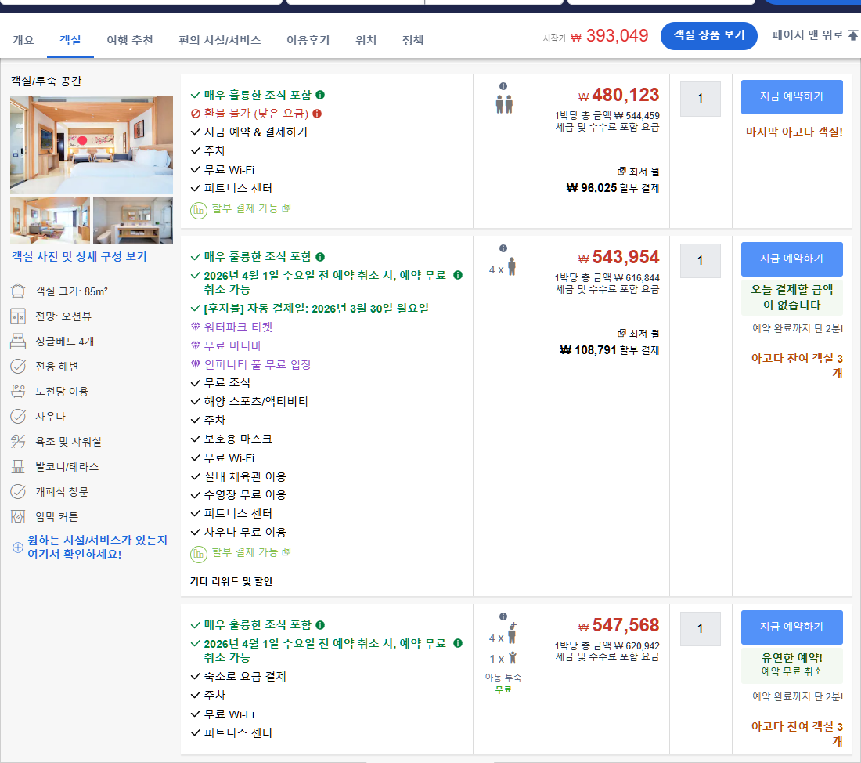861x763 pixels.
Task: Click the sauna amenity icon
Action: click(x=17, y=418)
